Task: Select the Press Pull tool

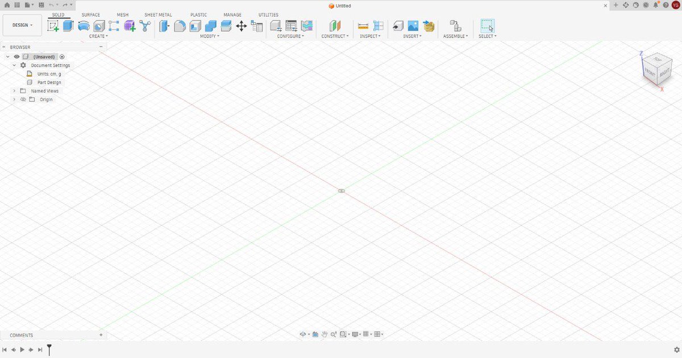Action: pyautogui.click(x=165, y=26)
